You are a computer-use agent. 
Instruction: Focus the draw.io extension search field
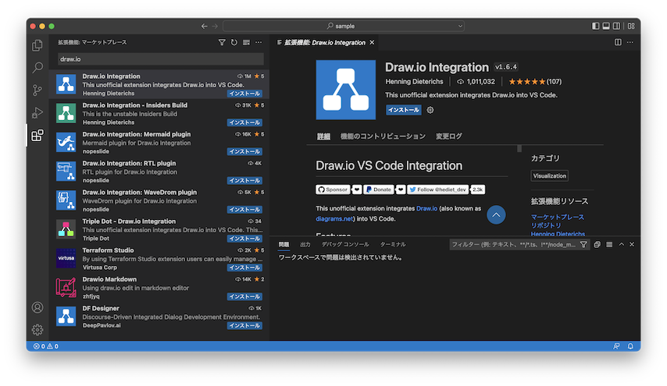click(x=161, y=59)
